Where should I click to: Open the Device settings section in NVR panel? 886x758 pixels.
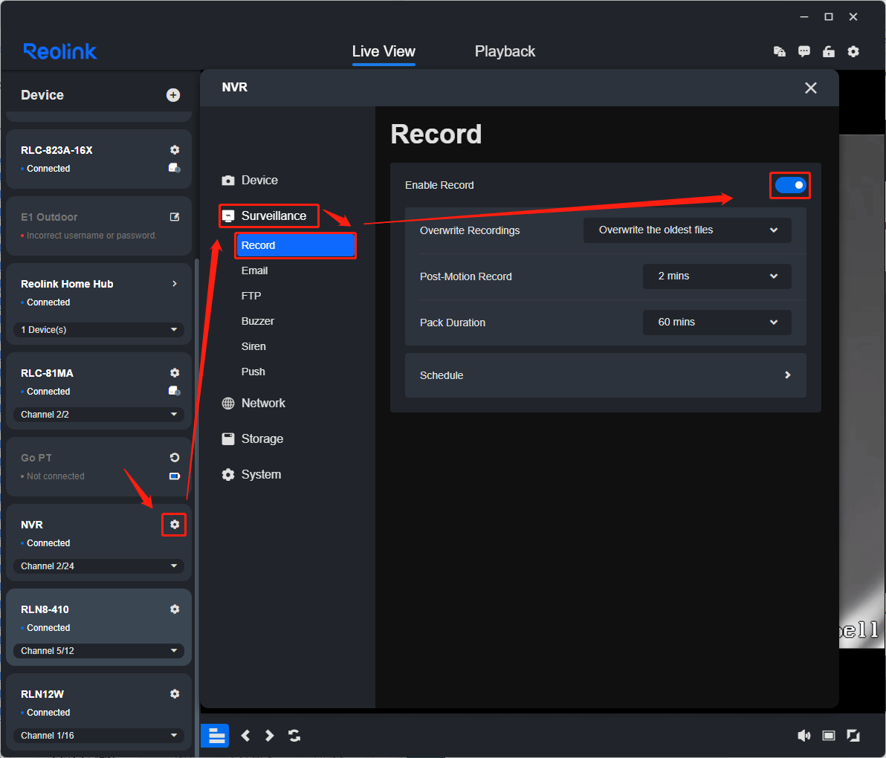click(x=258, y=180)
